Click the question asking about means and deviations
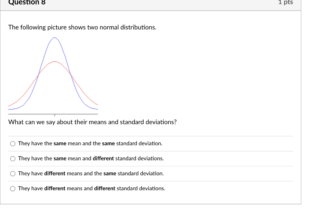Image resolution: width=321 pixels, height=210 pixels. click(93, 122)
